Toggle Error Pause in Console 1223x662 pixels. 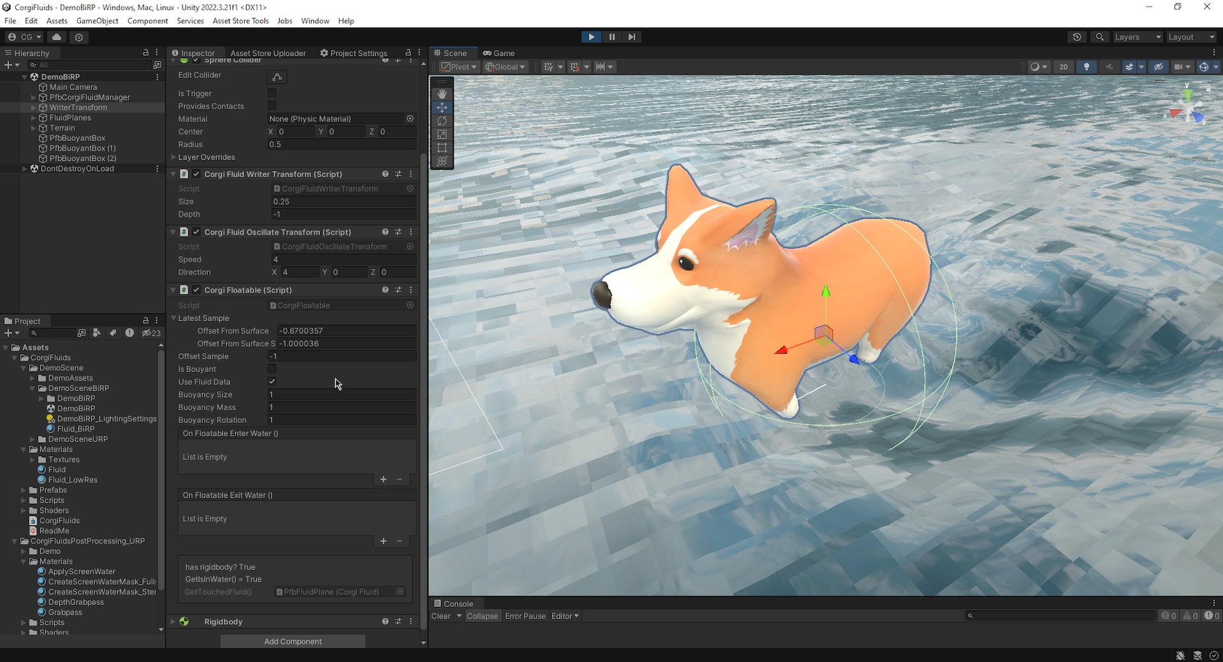(525, 616)
